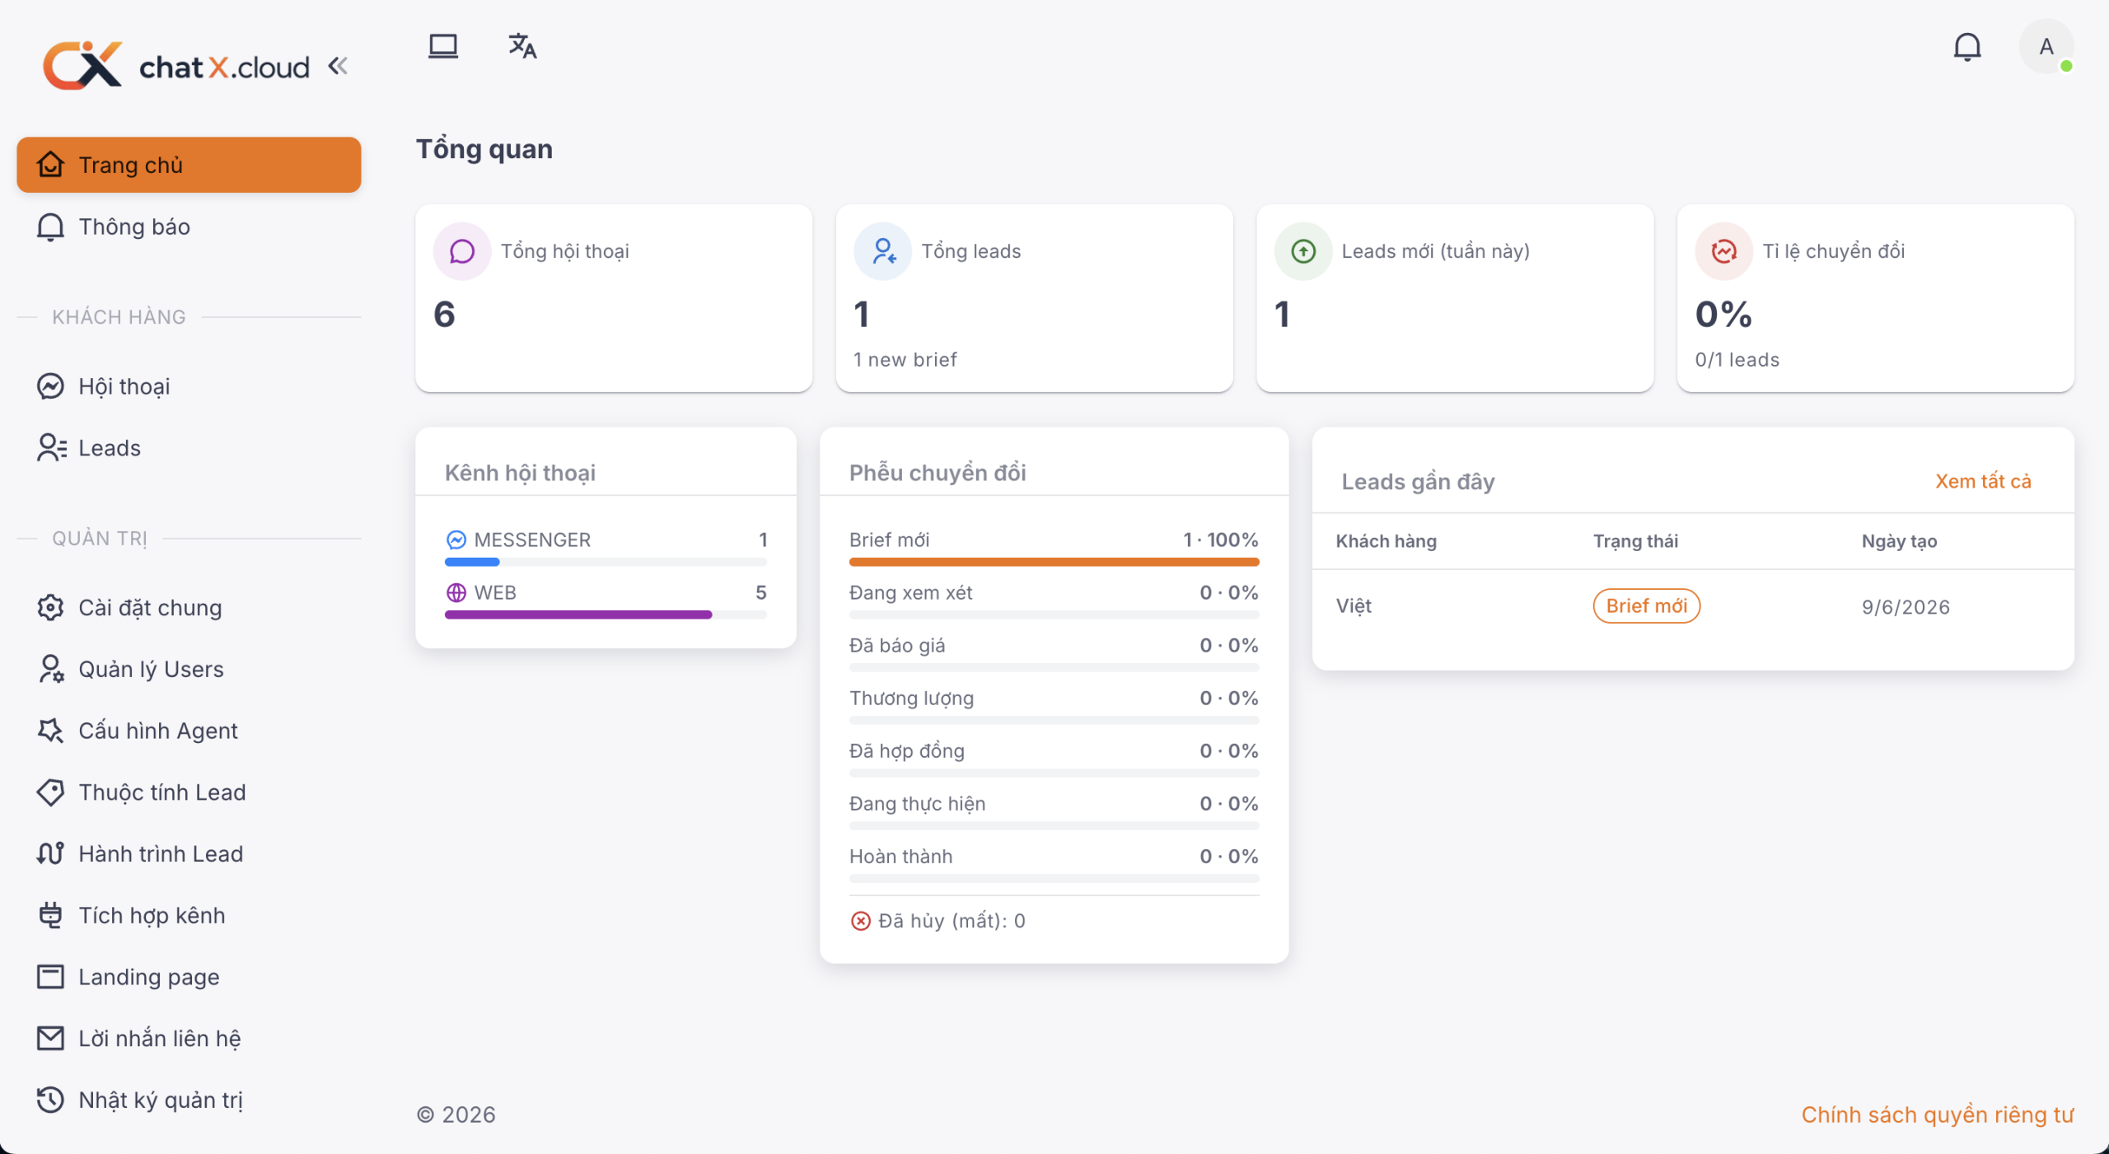This screenshot has height=1154, width=2109.
Task: Open Leads in sidebar
Action: tap(189, 448)
